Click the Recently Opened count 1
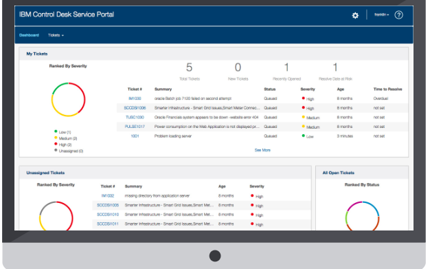Screen dimensions: 430x269 (286, 67)
